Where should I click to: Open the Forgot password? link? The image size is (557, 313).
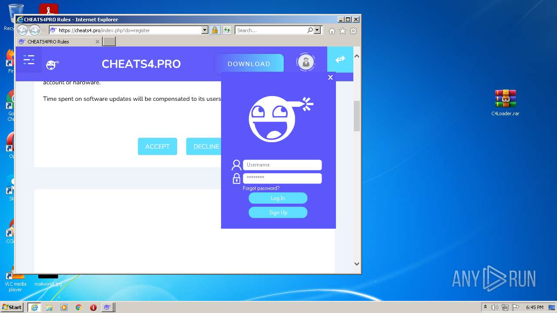pyautogui.click(x=261, y=188)
